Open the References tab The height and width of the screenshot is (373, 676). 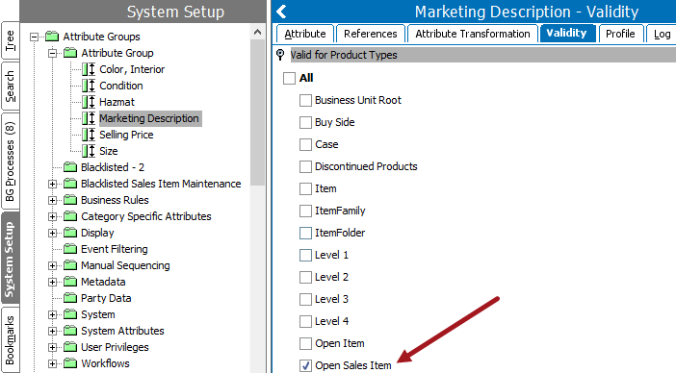coord(371,34)
